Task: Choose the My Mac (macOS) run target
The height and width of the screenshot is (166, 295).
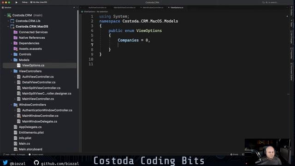Action: pos(39,2)
